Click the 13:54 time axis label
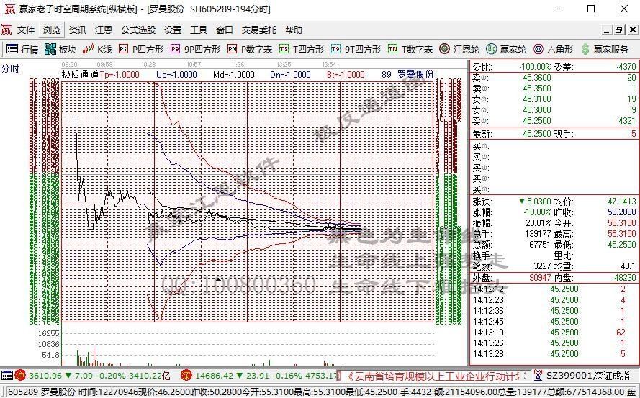 point(329,65)
